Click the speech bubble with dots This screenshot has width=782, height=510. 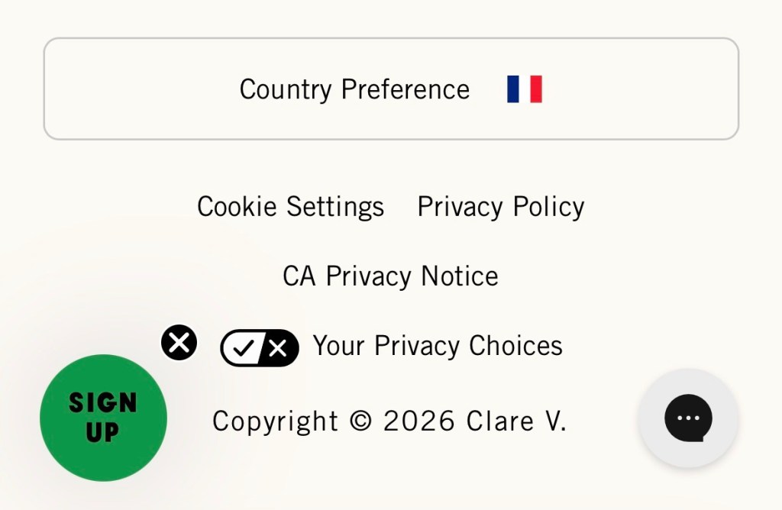click(687, 418)
